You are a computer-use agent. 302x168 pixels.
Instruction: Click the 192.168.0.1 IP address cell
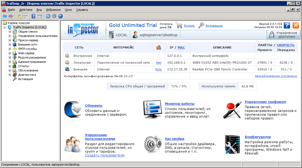(176, 62)
